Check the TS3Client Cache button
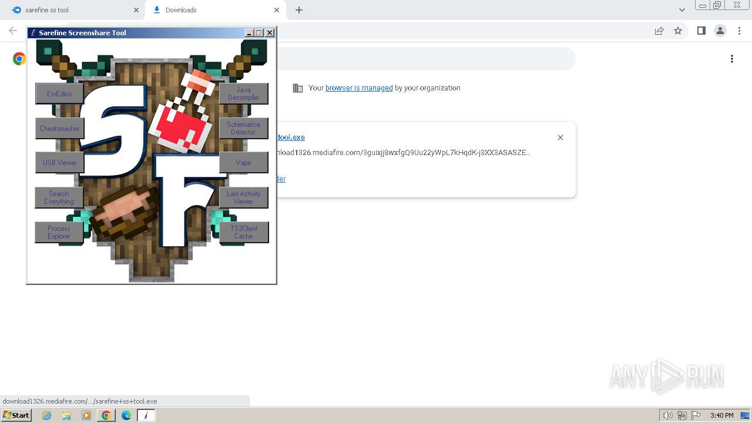This screenshot has height=423, width=752. (244, 232)
